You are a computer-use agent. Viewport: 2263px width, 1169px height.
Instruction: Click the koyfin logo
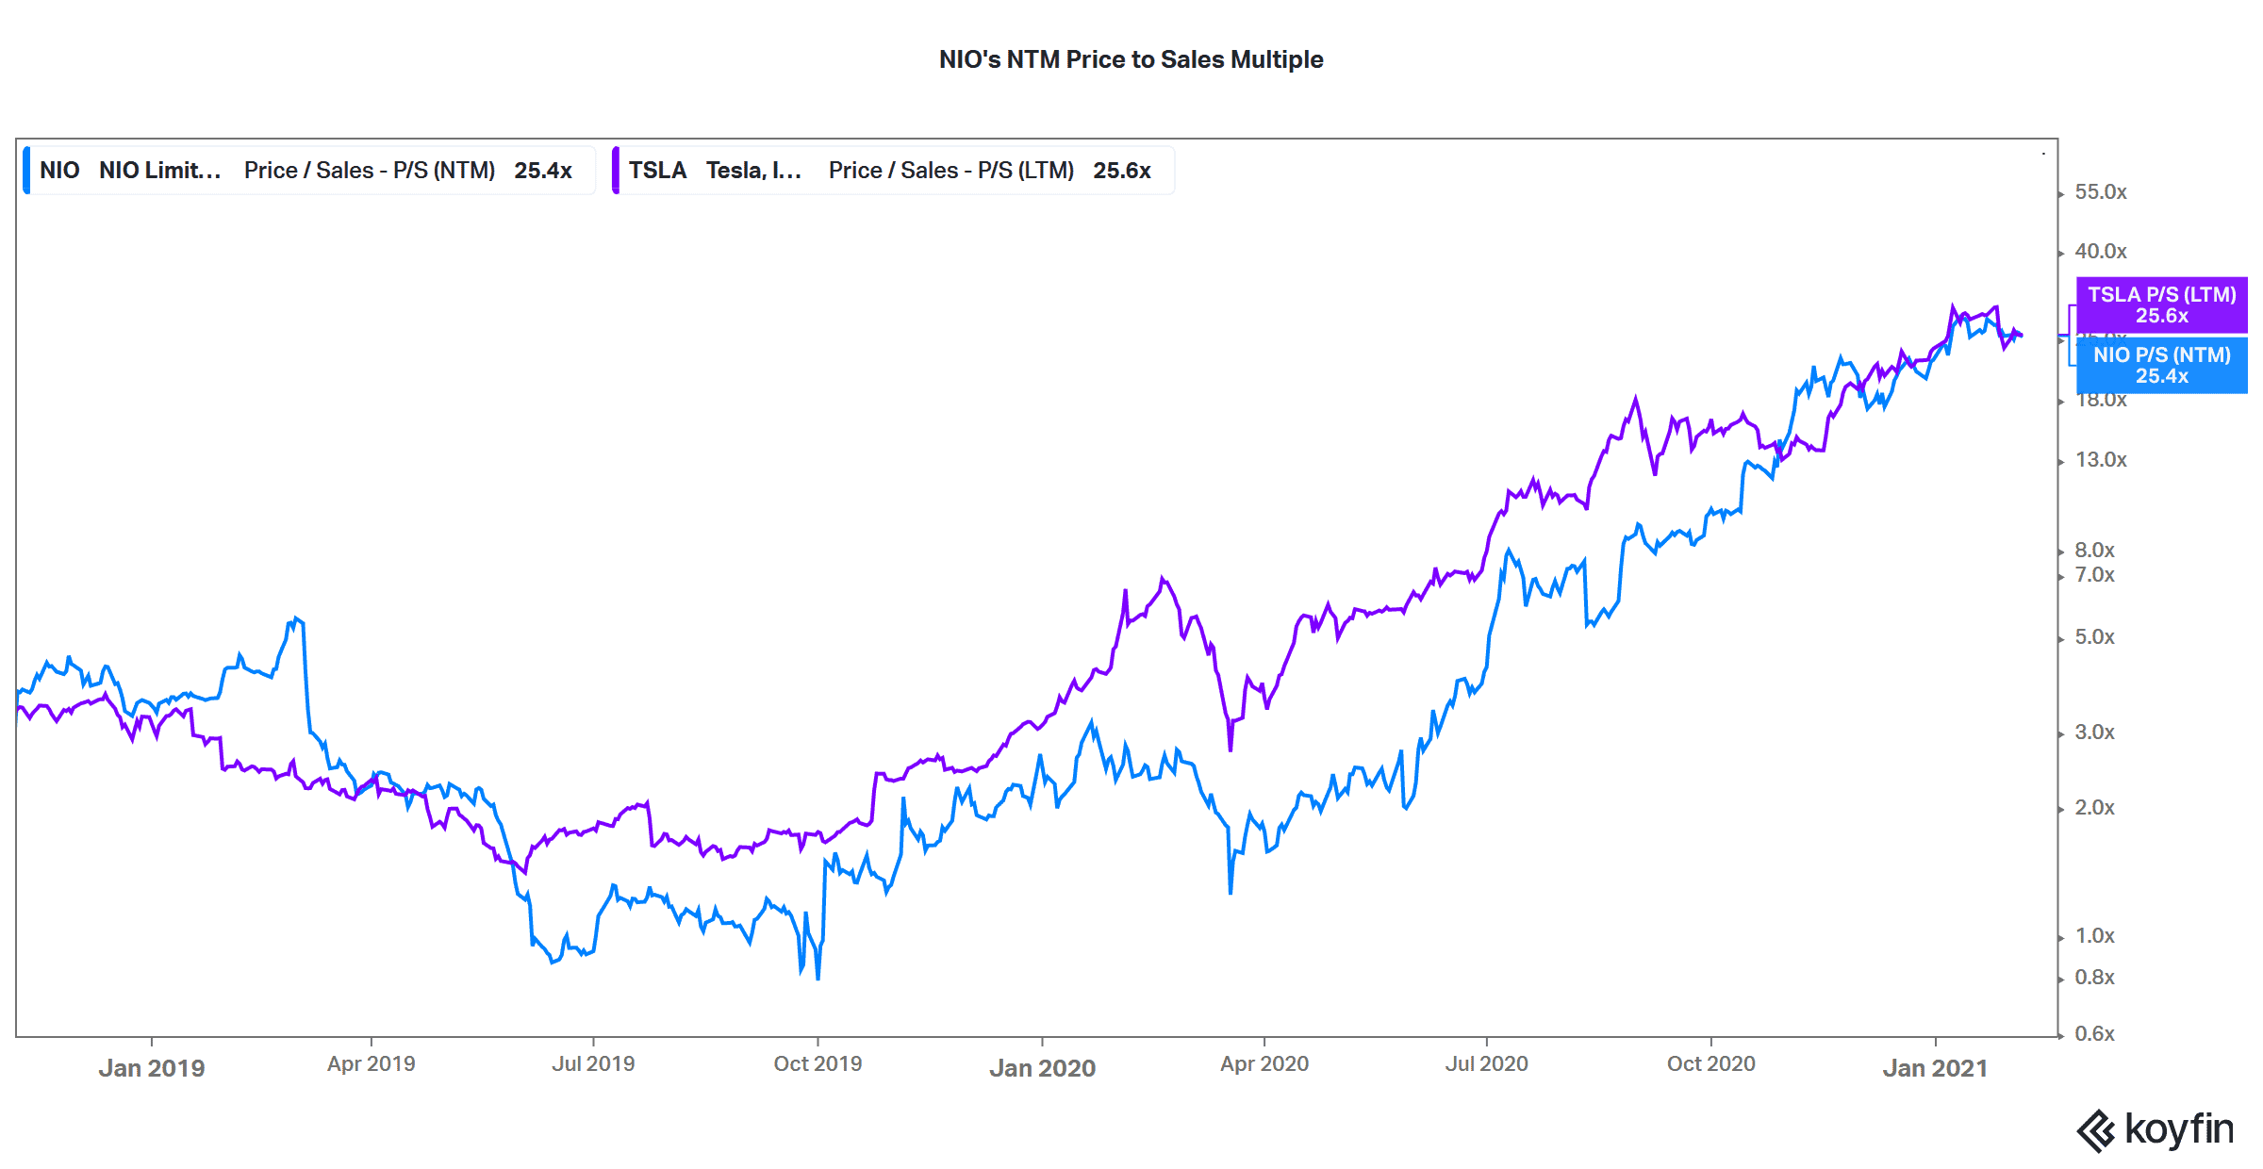(2155, 1129)
